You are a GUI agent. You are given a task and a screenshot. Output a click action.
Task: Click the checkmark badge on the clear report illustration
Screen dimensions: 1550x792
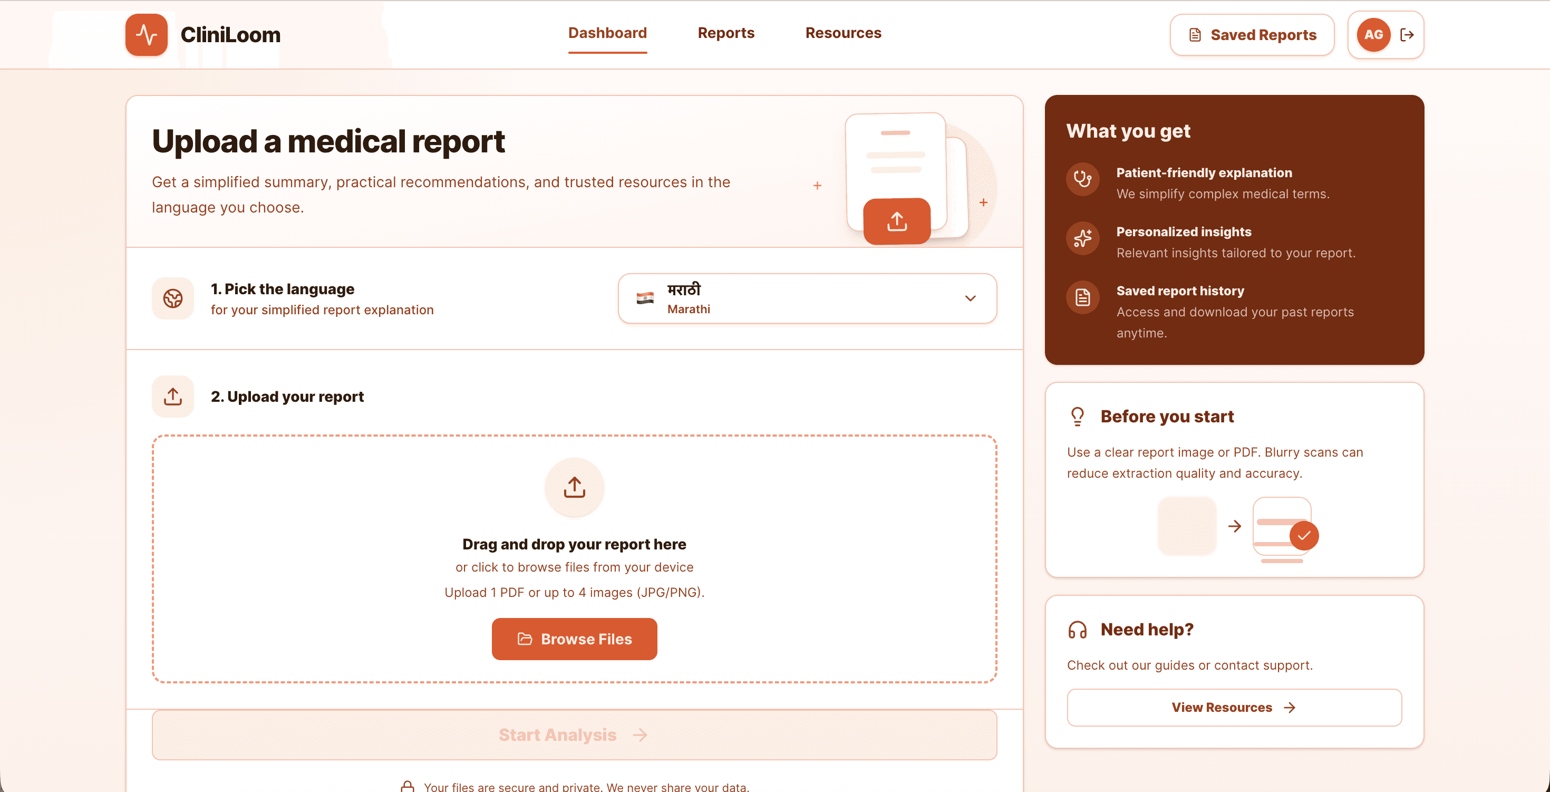click(1304, 536)
